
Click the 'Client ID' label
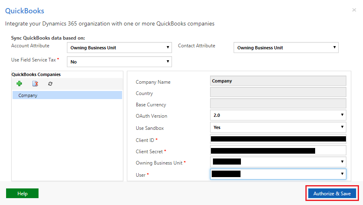click(145, 140)
